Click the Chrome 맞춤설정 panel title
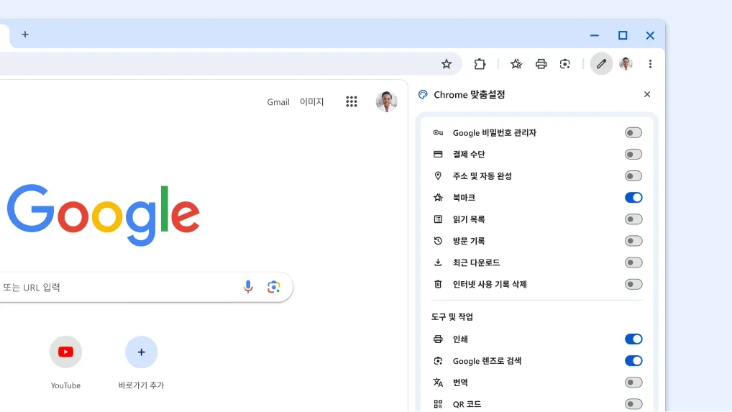Image resolution: width=732 pixels, height=412 pixels. pyautogui.click(x=469, y=95)
